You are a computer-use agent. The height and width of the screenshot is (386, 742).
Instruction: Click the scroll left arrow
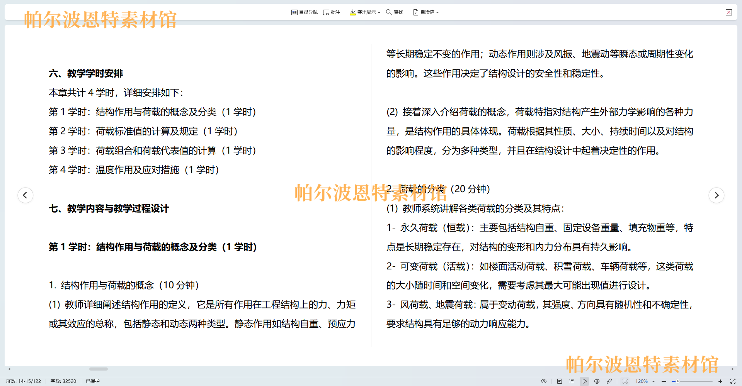[9, 369]
